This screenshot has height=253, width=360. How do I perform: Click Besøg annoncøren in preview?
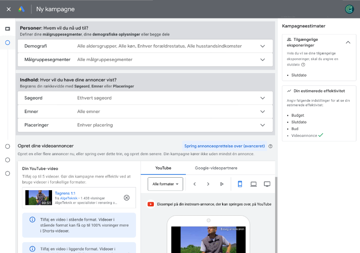pos(232,229)
